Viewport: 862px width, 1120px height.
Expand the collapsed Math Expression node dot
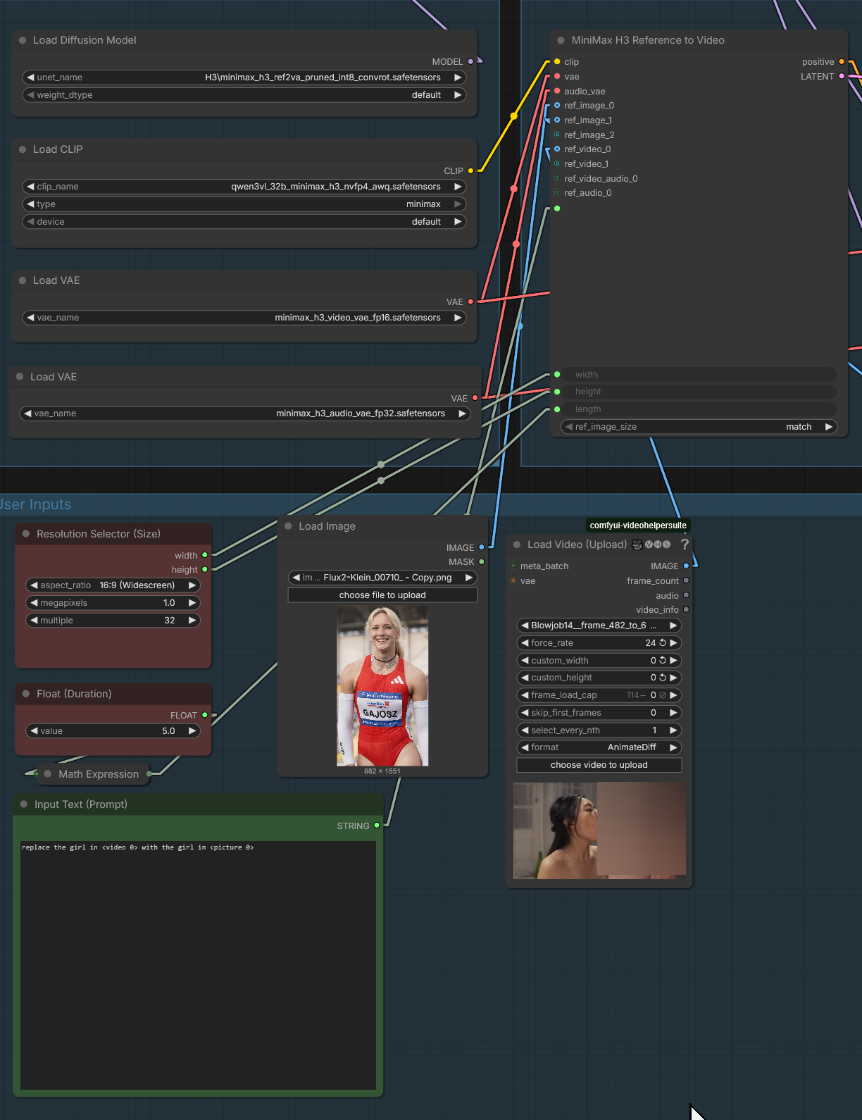point(48,774)
